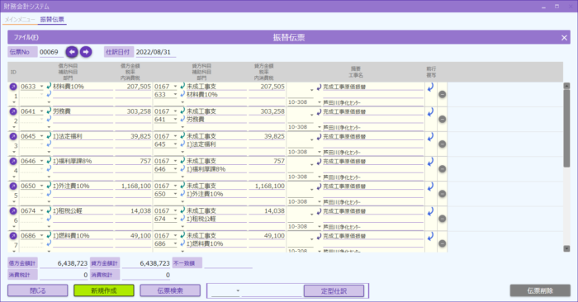This screenshot has height=302, width=578.
Task: Open debit account code 0633 dropdown
Action: tap(41, 87)
